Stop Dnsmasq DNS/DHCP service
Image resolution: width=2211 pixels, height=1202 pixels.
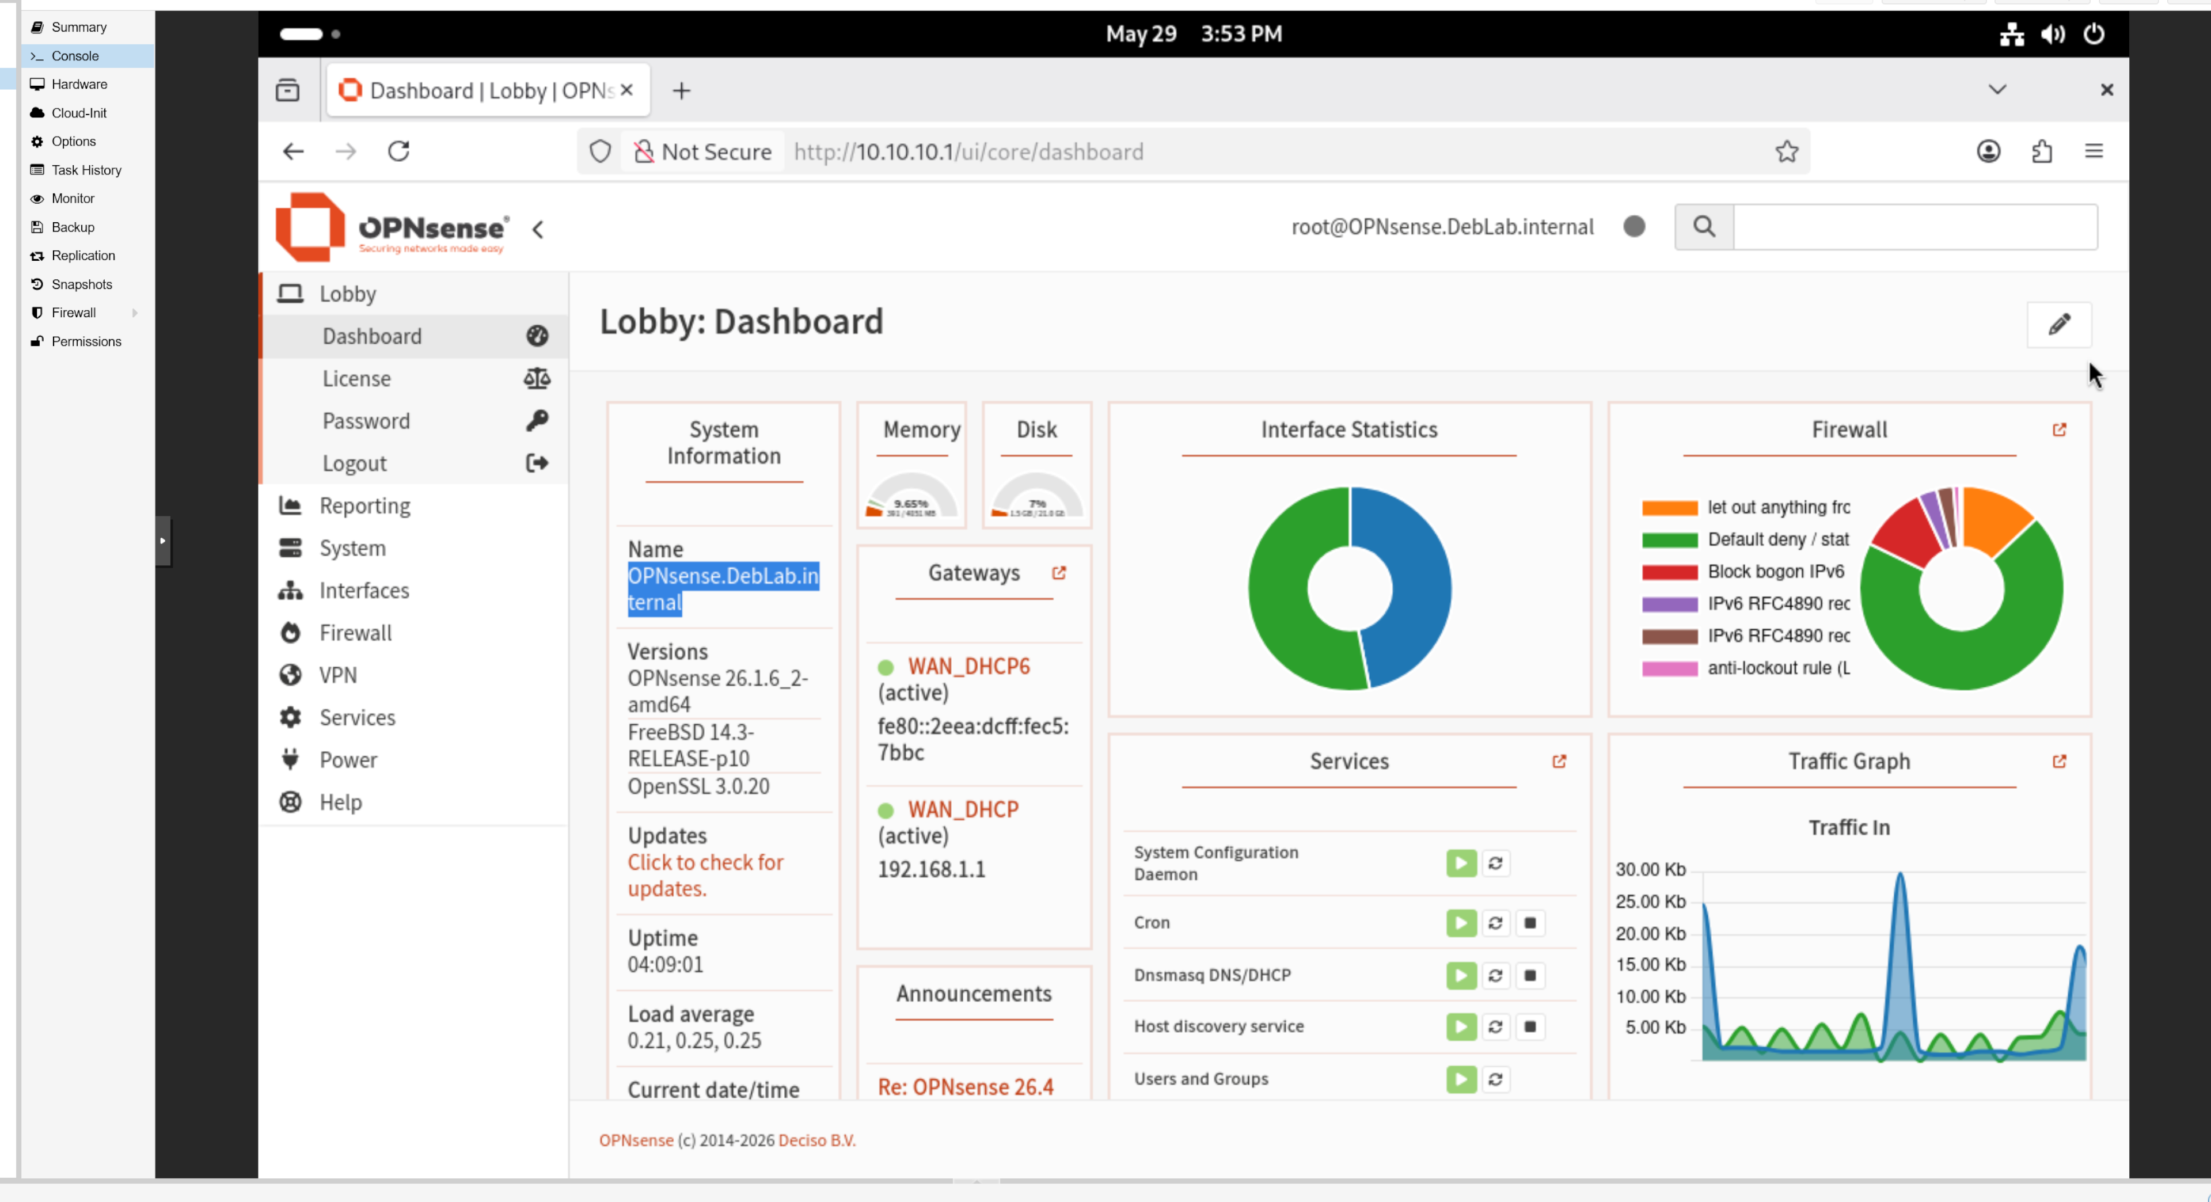point(1529,976)
